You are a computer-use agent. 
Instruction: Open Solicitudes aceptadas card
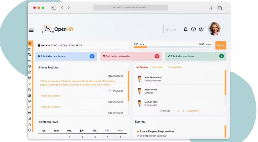pyautogui.click(x=196, y=56)
